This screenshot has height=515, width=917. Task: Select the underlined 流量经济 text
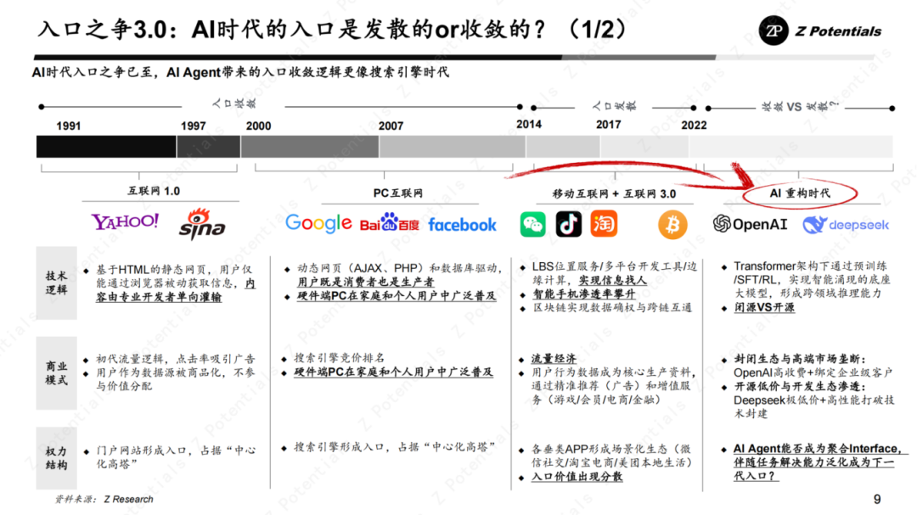point(554,359)
